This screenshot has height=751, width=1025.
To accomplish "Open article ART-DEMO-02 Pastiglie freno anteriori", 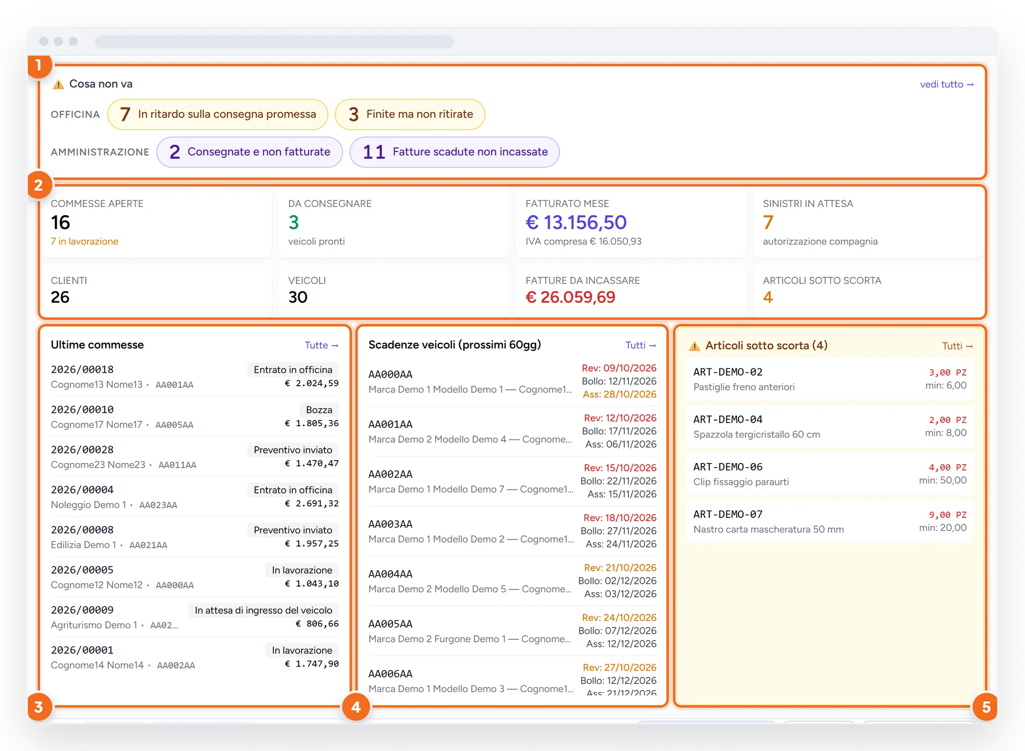I will pyautogui.click(x=830, y=379).
